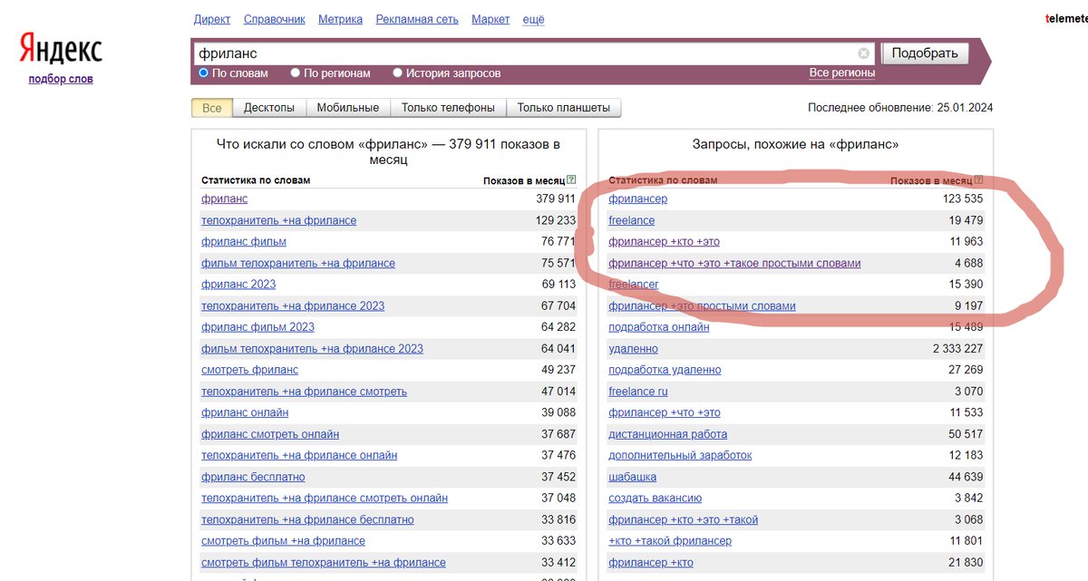Open the 'фриланс 2023' keyword link

click(x=238, y=284)
